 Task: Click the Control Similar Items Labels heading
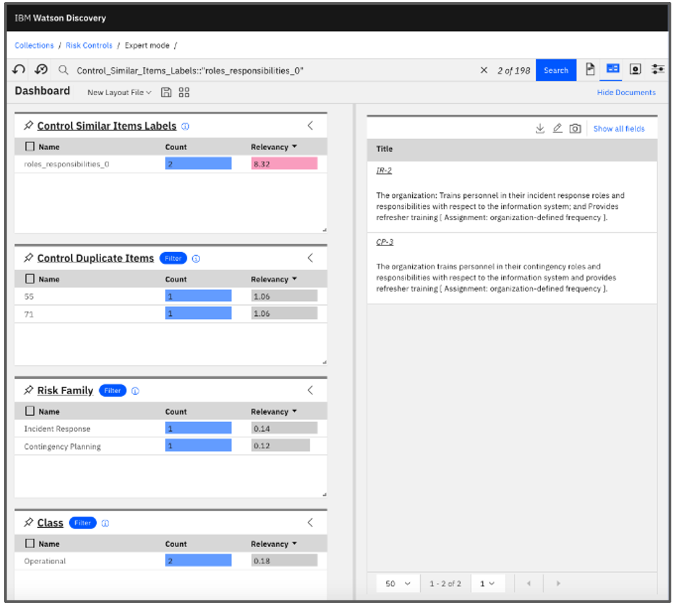tap(106, 126)
